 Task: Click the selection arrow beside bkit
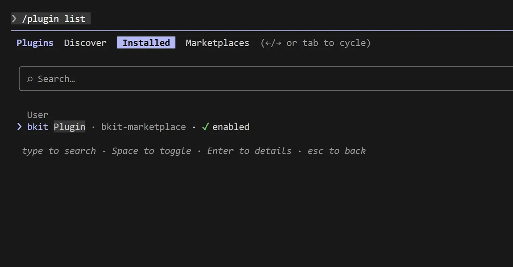click(x=19, y=127)
